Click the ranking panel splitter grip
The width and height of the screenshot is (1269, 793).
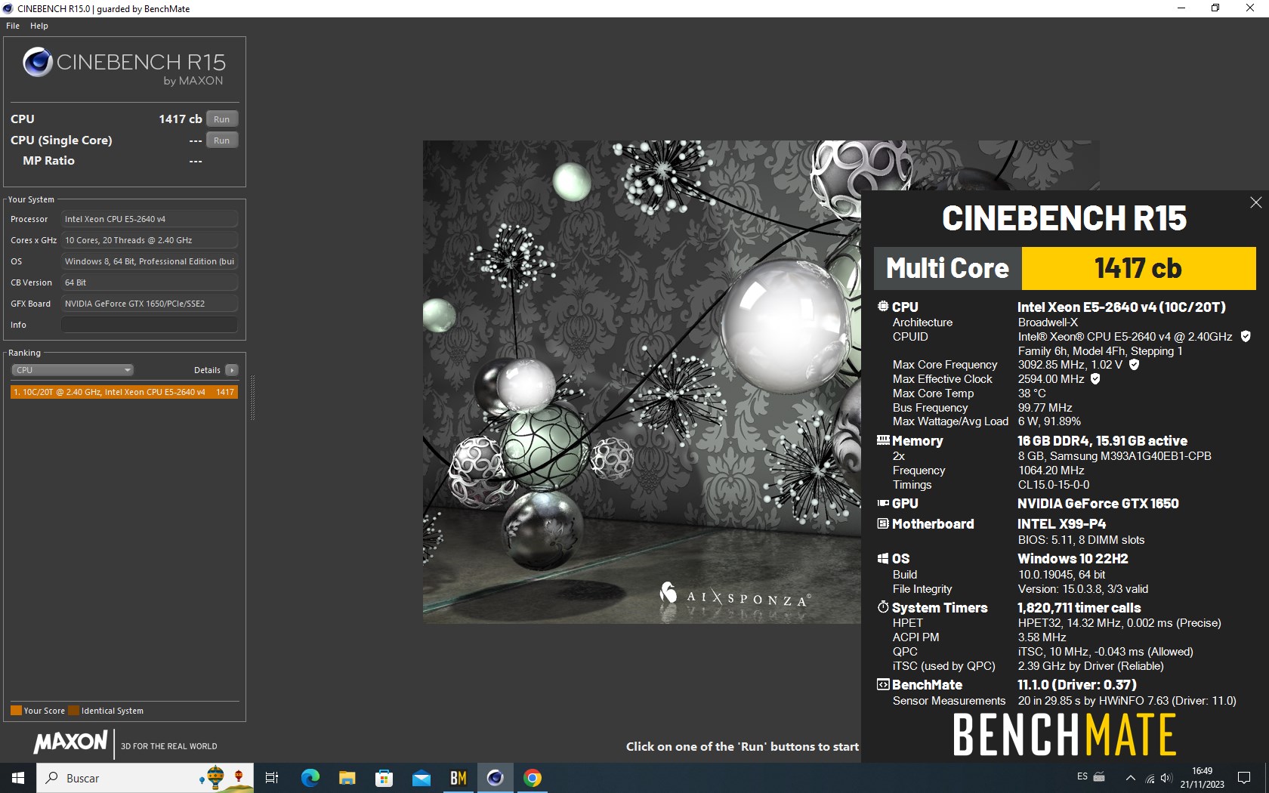(252, 397)
